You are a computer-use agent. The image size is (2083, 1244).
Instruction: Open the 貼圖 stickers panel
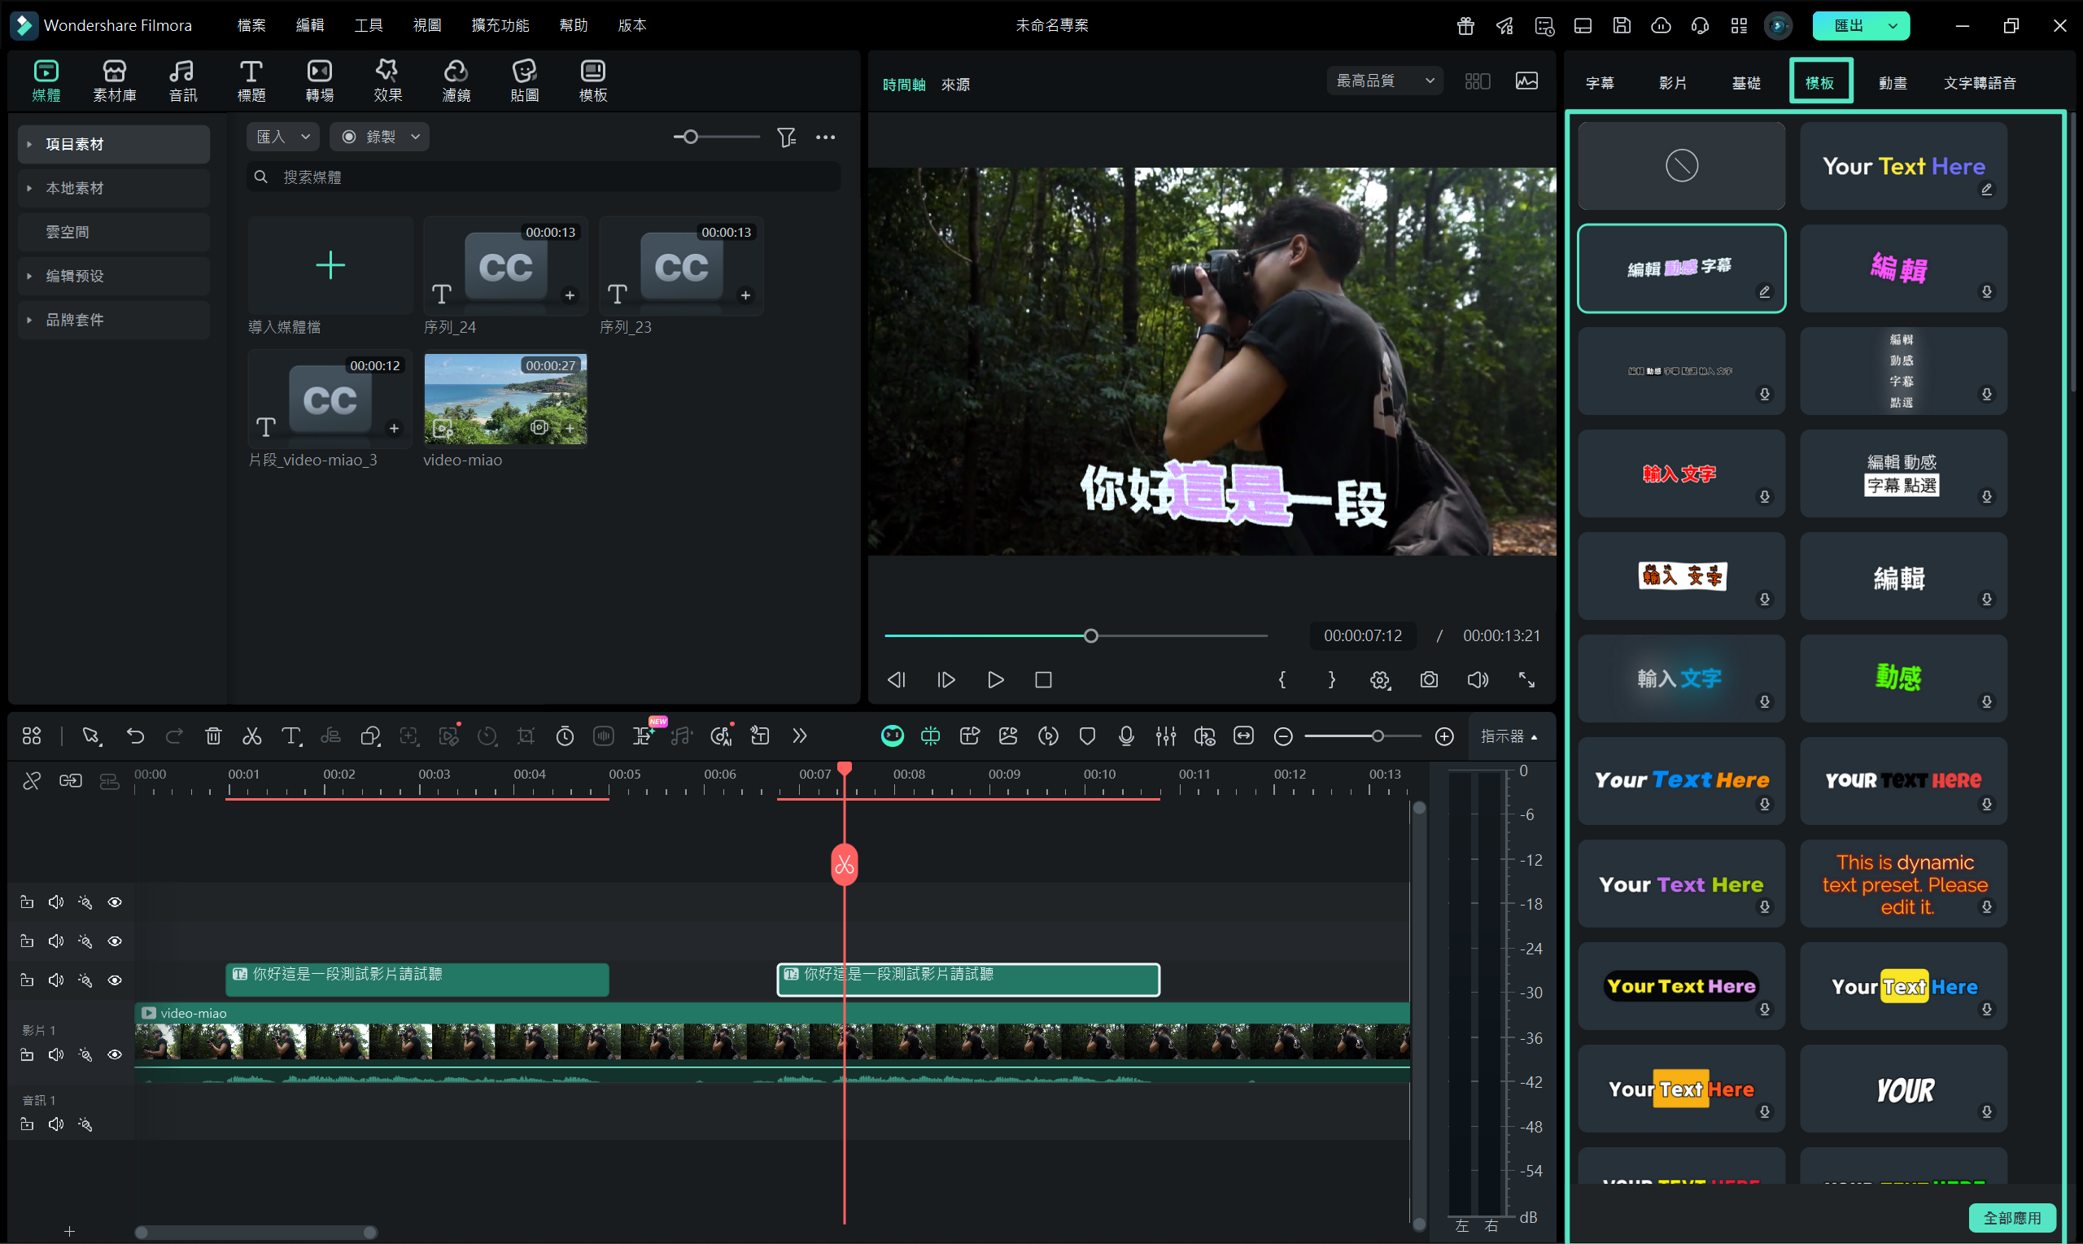(x=524, y=81)
